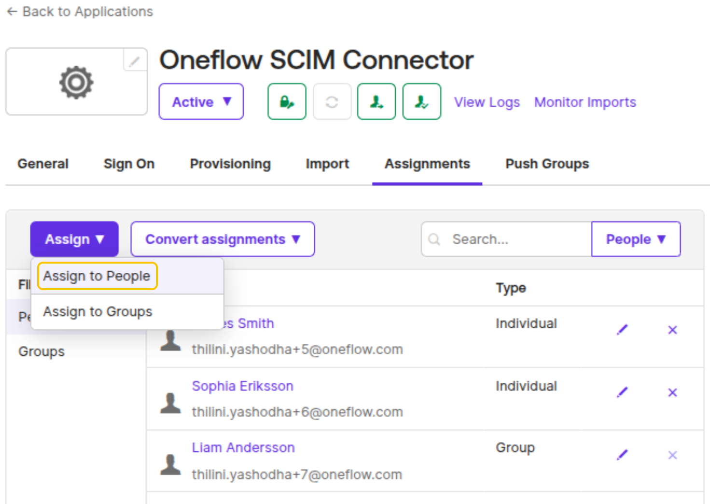Image resolution: width=710 pixels, height=504 pixels.
Task: Select the Assignments tab
Action: 427,164
